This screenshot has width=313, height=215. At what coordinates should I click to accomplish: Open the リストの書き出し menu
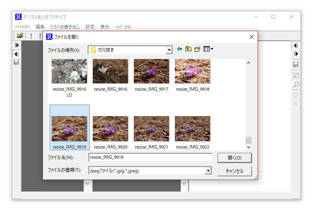tap(65, 27)
